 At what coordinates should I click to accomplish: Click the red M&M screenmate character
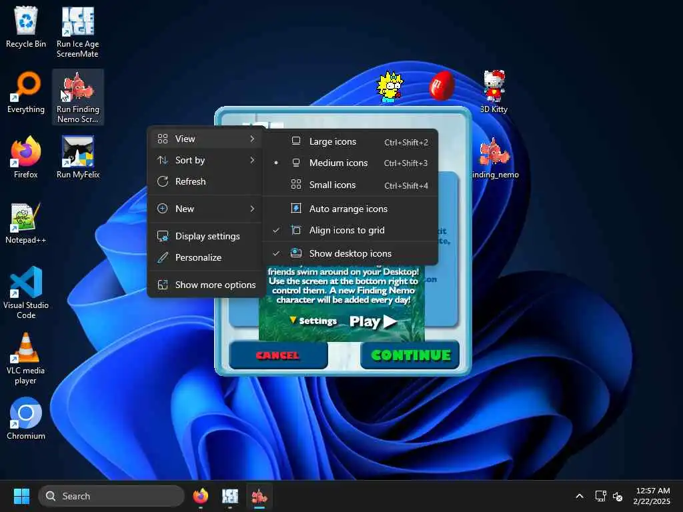pos(442,85)
